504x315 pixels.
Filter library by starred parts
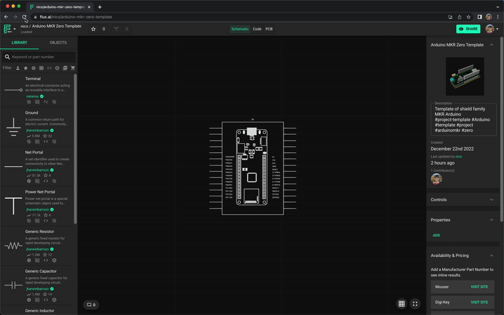pyautogui.click(x=26, y=68)
